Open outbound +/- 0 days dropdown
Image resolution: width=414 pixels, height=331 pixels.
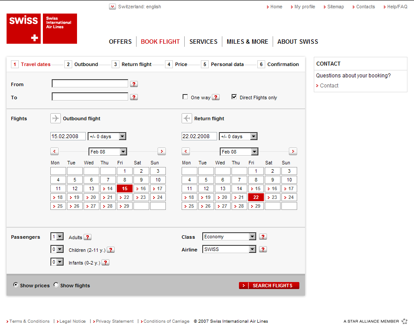point(107,136)
